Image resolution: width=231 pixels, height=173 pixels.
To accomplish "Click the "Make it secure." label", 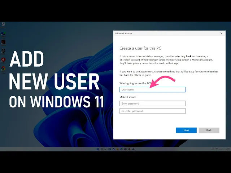I will pos(128,97).
